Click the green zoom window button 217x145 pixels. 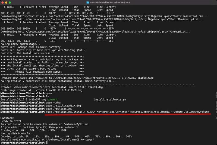(x=10, y=2)
